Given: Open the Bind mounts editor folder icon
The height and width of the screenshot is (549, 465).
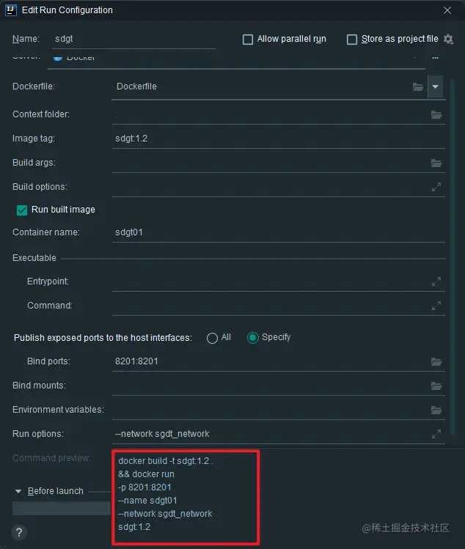Looking at the screenshot, I should (x=436, y=386).
